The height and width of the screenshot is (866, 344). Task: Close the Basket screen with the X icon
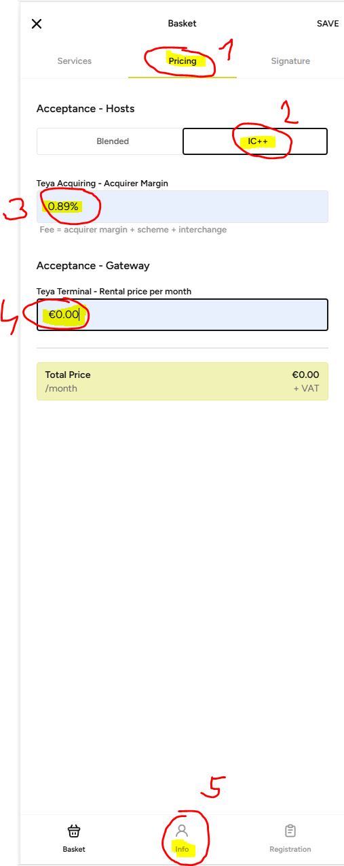pos(37,24)
